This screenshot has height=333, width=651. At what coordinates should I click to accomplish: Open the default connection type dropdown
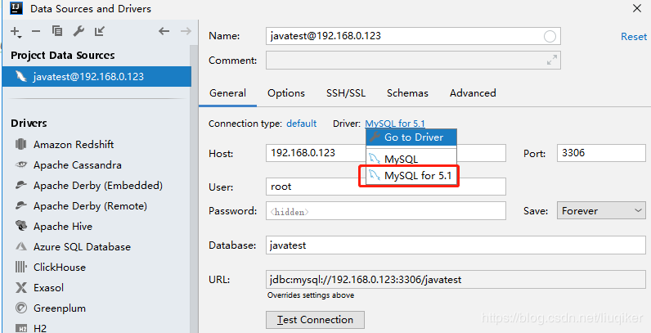pos(301,124)
